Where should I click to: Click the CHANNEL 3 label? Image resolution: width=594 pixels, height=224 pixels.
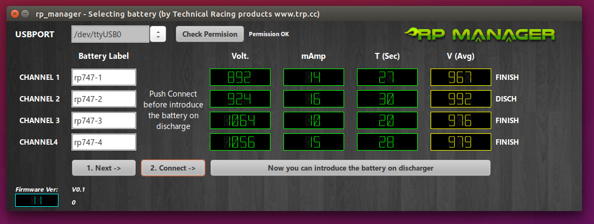tap(39, 120)
